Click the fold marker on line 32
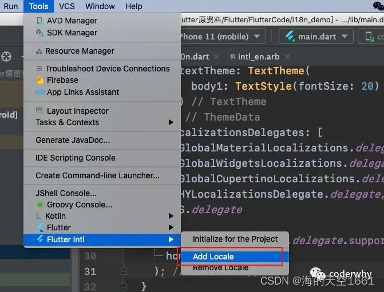384x292 pixels. [x=124, y=286]
